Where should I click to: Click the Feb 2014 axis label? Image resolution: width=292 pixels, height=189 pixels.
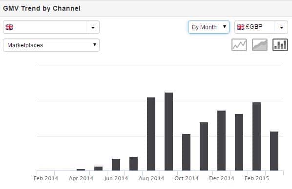coord(46,178)
